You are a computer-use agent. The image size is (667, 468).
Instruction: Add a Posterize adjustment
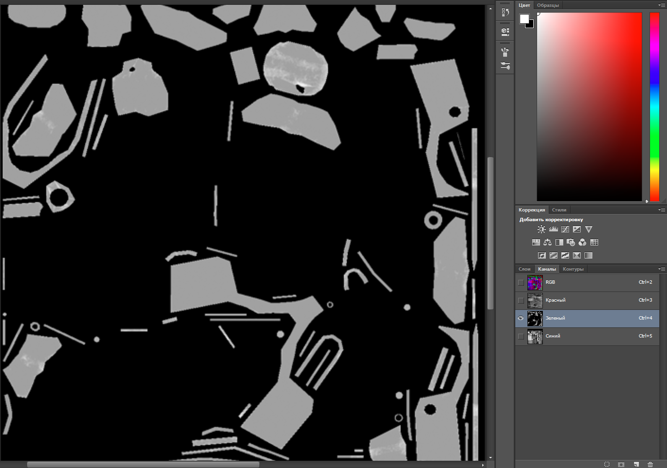point(554,256)
